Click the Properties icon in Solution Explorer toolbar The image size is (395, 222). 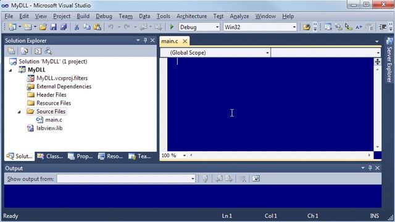click(11, 51)
